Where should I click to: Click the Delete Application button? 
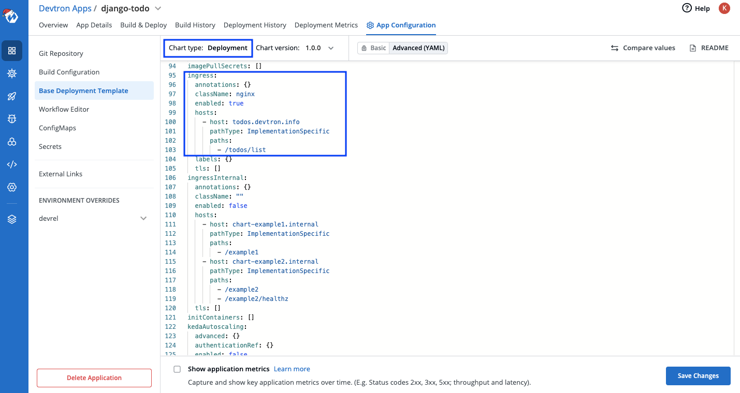(94, 378)
